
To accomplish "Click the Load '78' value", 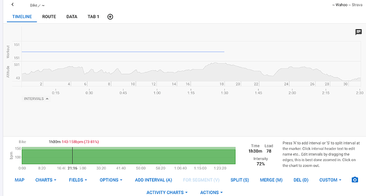I will pyautogui.click(x=268, y=151).
